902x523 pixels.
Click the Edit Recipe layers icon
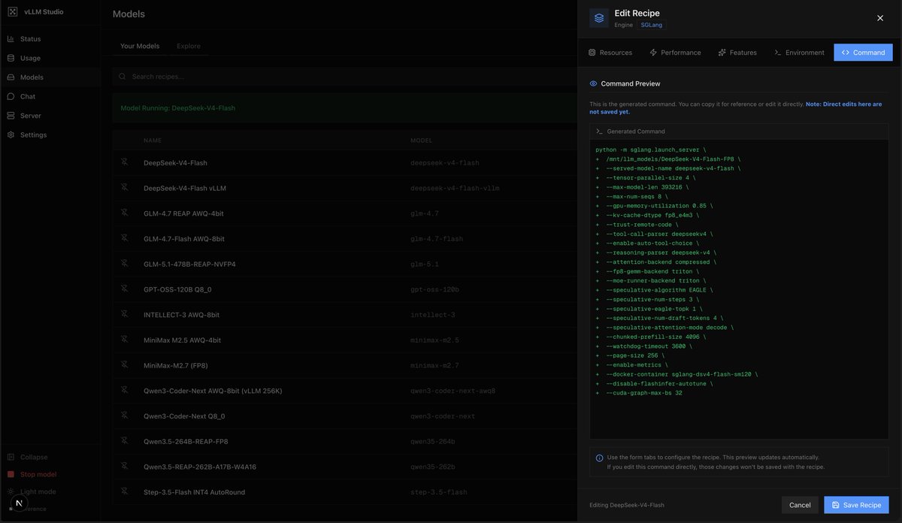599,18
